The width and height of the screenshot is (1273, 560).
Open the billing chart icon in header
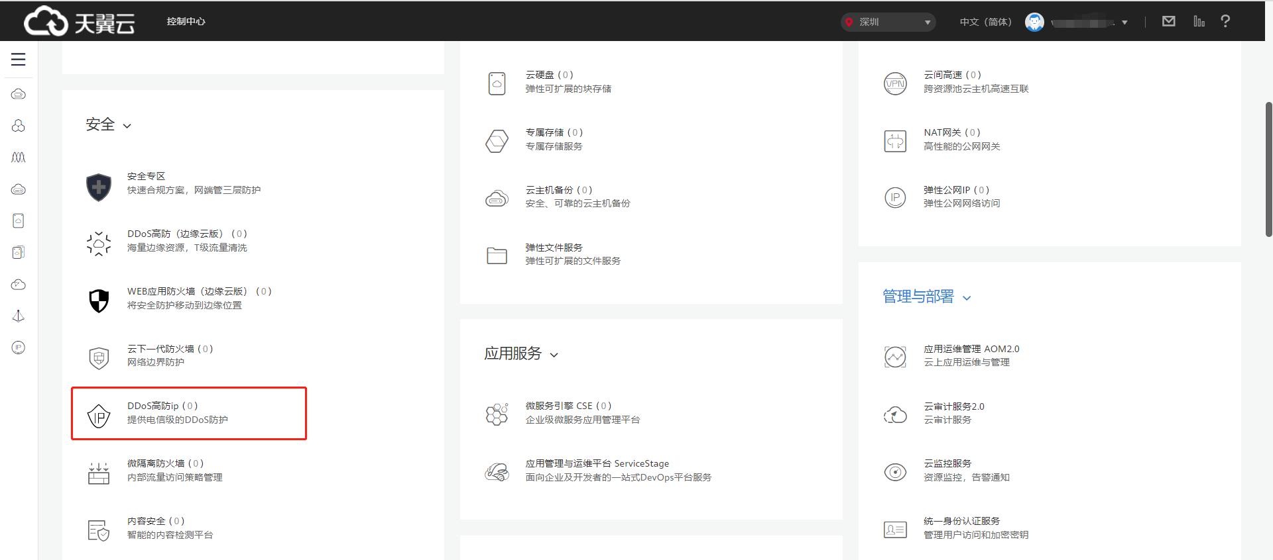tap(1199, 21)
